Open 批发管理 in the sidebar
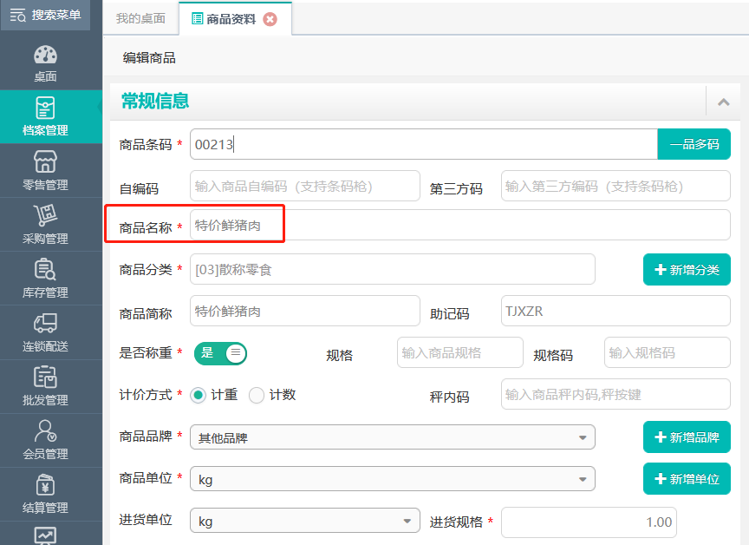Image resolution: width=749 pixels, height=545 pixels. 45,386
